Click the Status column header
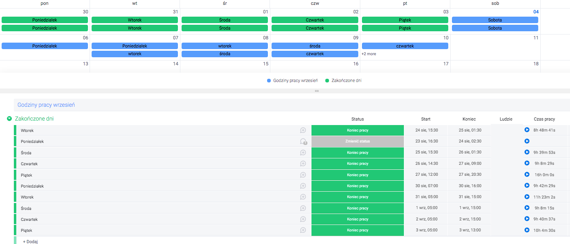Viewport: 570px width, 244px height. coord(357,119)
